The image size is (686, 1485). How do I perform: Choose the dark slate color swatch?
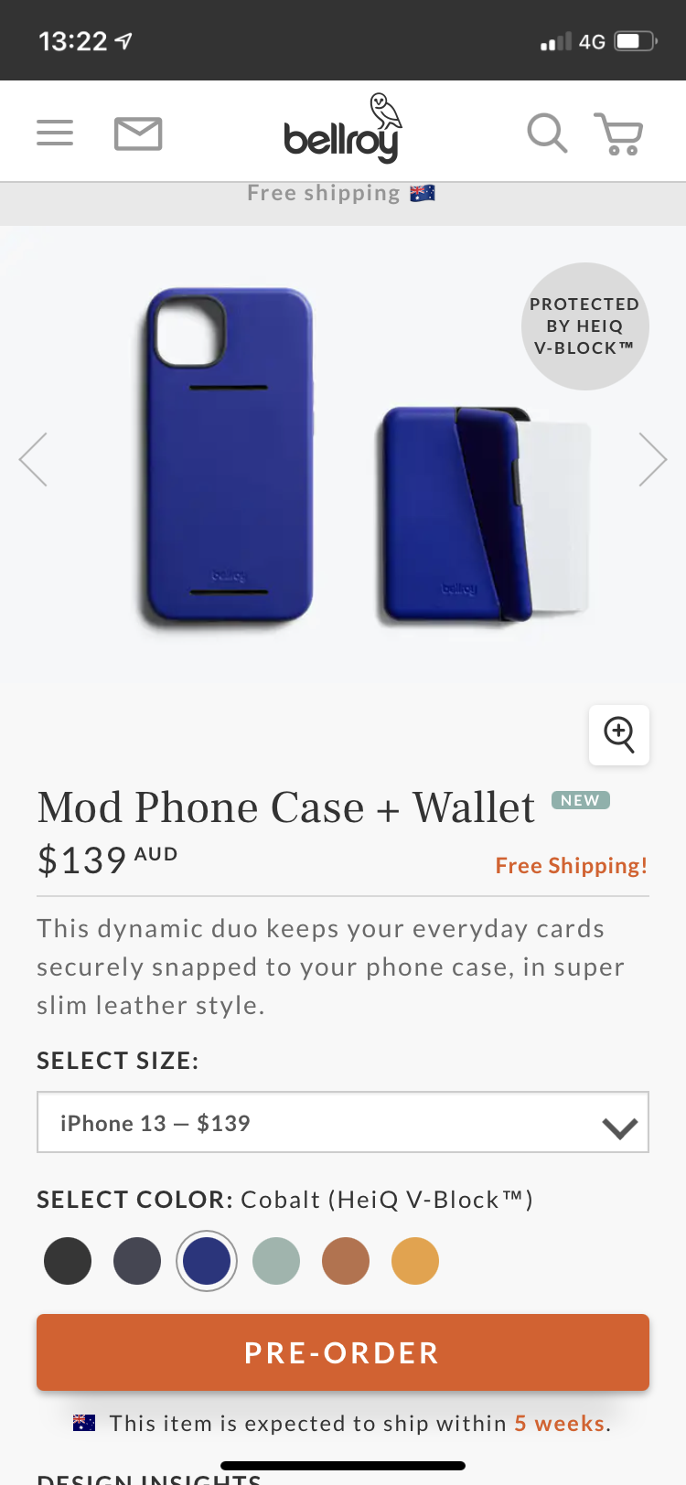(137, 1261)
